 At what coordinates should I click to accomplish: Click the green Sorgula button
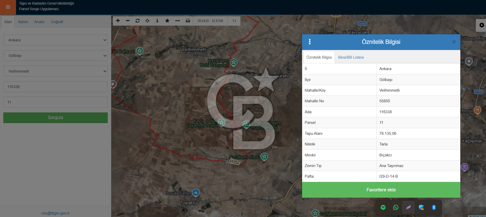click(55, 118)
